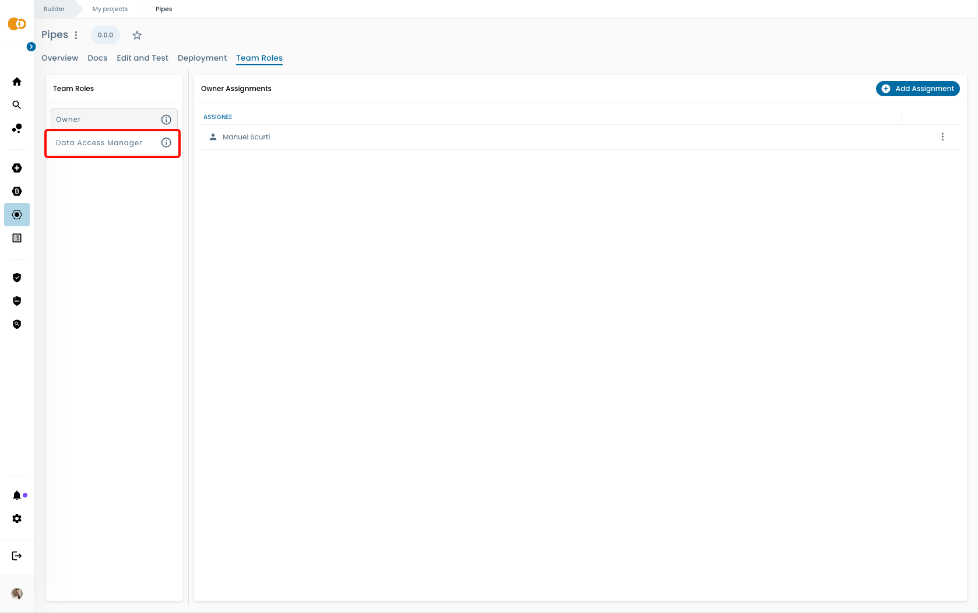The width and height of the screenshot is (978, 613).
Task: Expand the sidebar with the blue chevron
Action: (31, 47)
